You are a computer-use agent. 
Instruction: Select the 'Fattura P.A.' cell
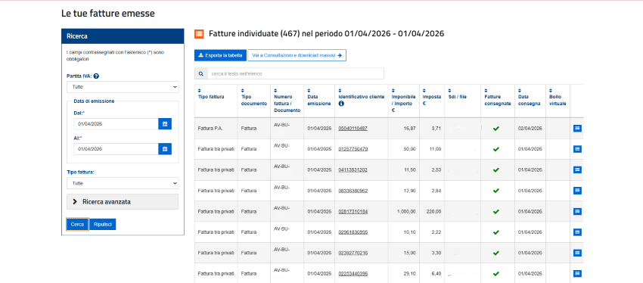pos(216,129)
